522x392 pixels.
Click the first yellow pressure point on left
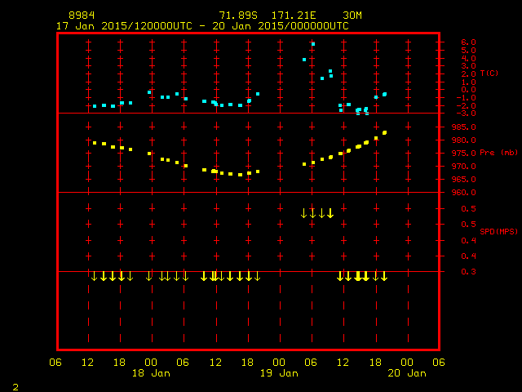[x=95, y=143]
